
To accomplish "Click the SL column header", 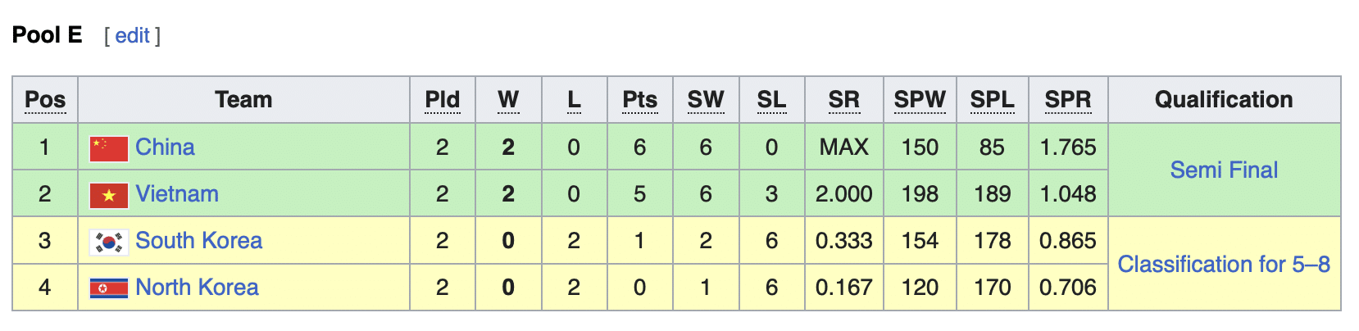I will coord(771,100).
